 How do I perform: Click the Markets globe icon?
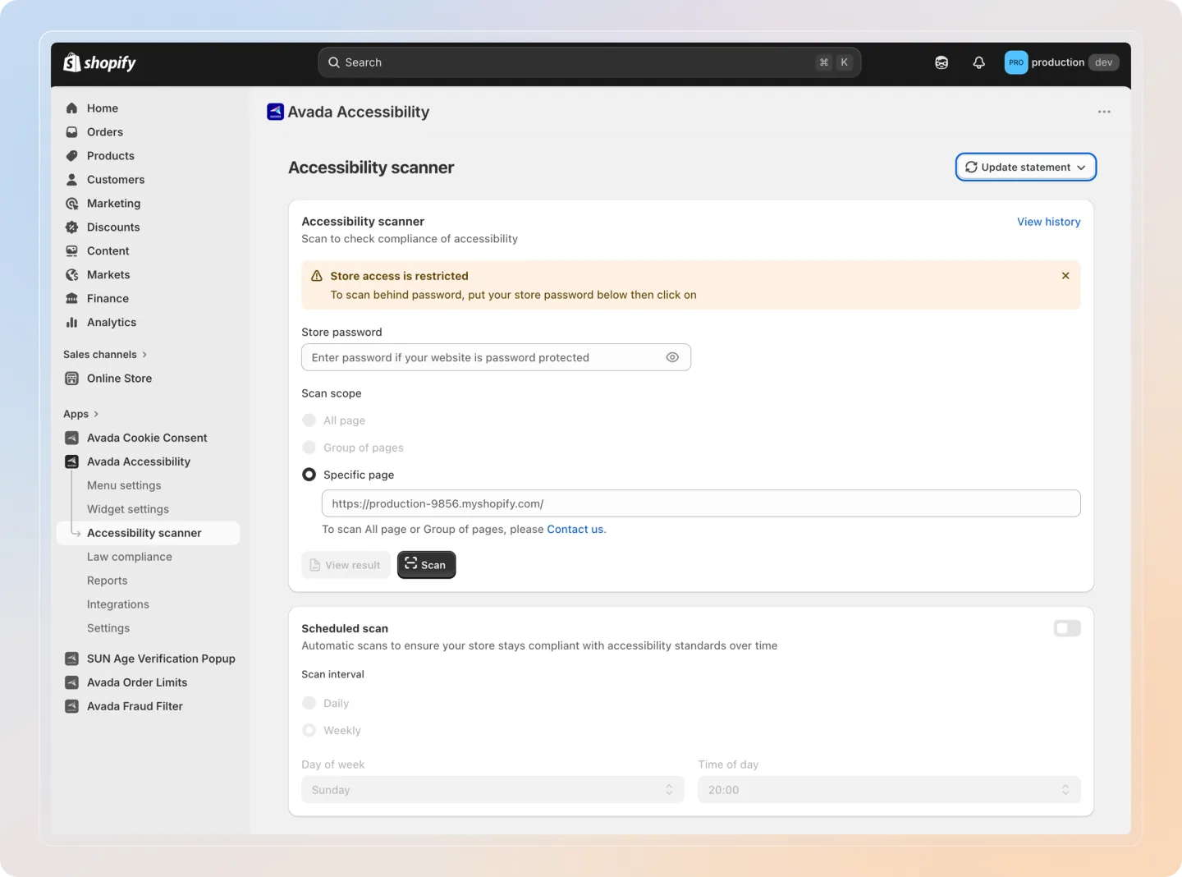71,275
